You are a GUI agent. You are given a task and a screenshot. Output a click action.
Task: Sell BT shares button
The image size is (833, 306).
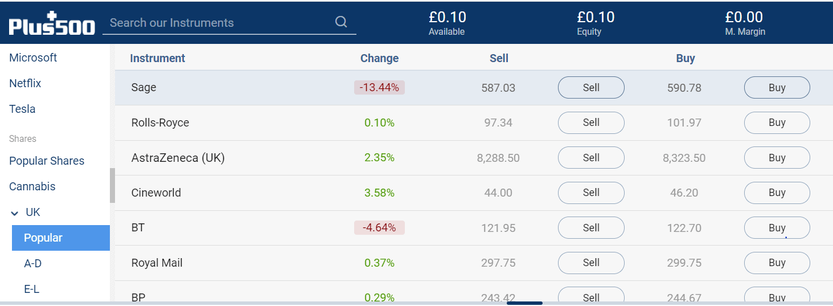pos(590,228)
